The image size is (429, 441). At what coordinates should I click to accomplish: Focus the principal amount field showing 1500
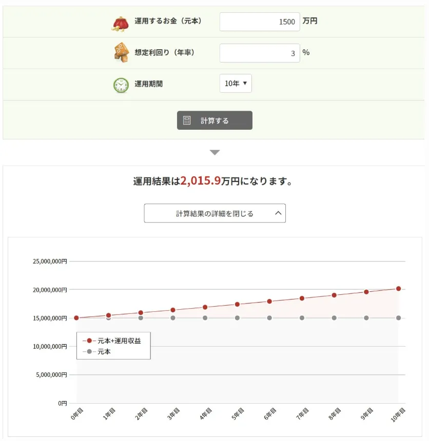tap(260, 22)
